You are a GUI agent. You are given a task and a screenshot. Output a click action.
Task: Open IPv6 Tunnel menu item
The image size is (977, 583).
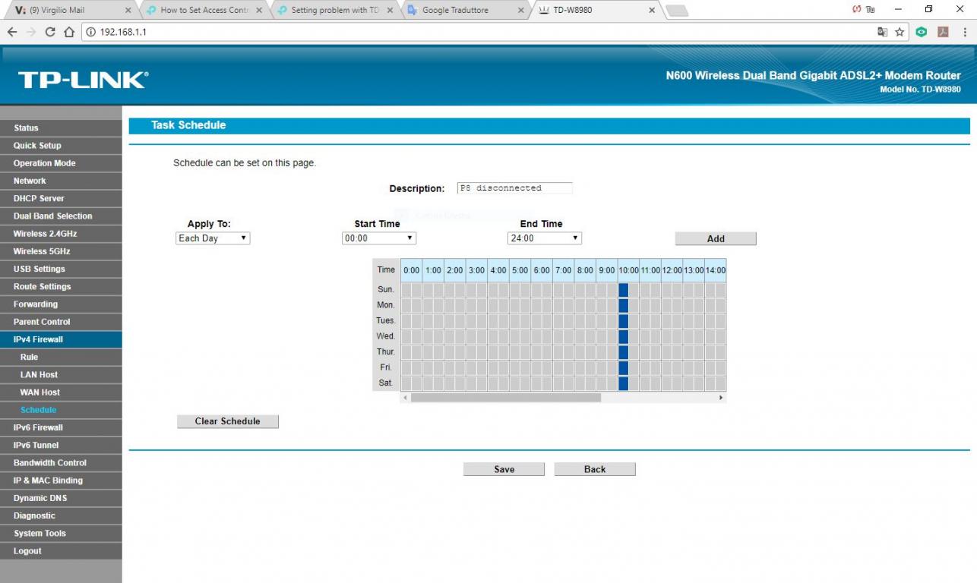click(61, 445)
